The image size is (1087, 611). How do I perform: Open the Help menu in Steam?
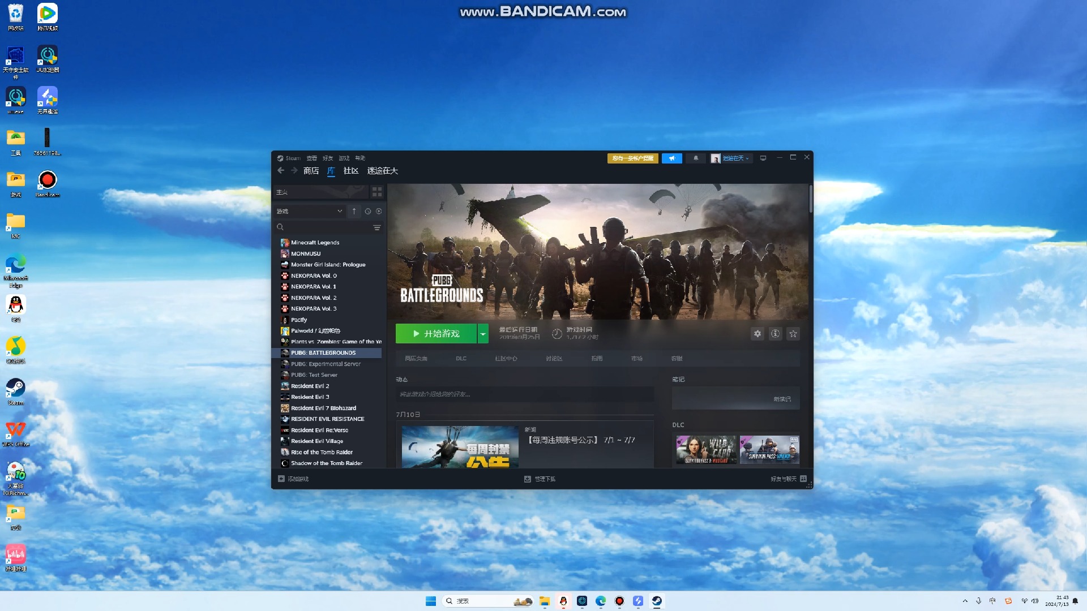360,158
